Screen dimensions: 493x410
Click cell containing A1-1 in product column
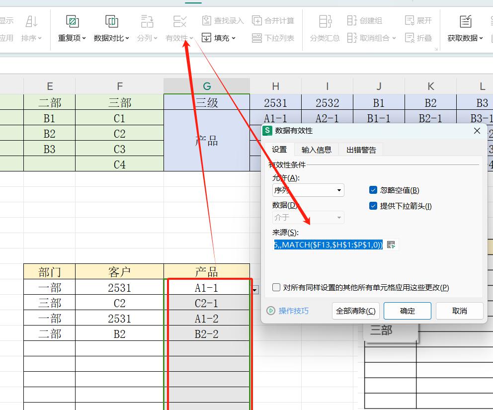click(x=207, y=287)
